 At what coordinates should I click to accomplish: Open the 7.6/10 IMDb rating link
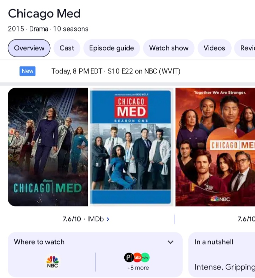pos(83,219)
